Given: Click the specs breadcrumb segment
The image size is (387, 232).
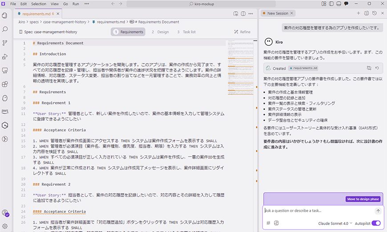Looking at the screenshot, I should point(34,22).
